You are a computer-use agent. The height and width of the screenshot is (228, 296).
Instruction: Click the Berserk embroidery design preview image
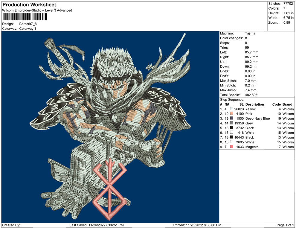point(110,127)
